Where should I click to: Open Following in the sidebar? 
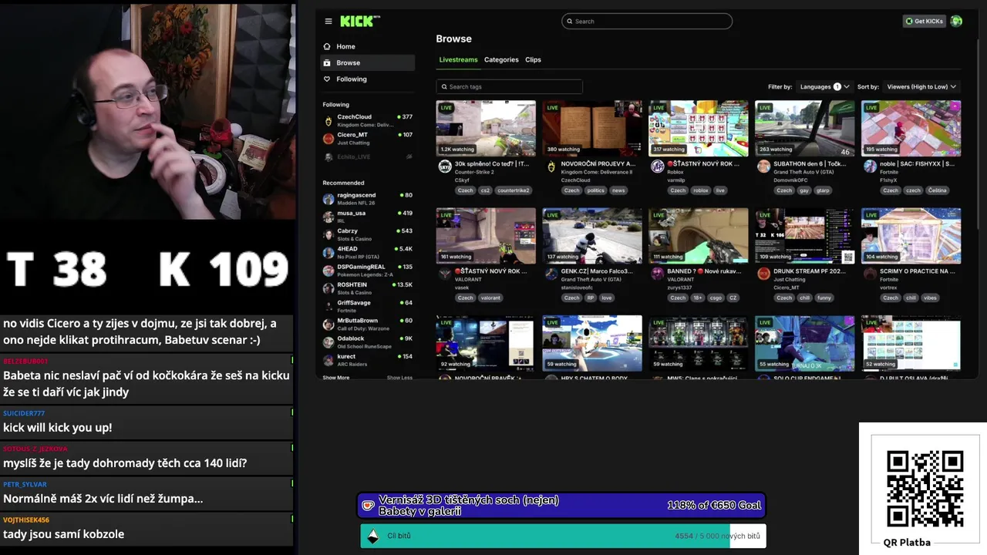(x=368, y=79)
